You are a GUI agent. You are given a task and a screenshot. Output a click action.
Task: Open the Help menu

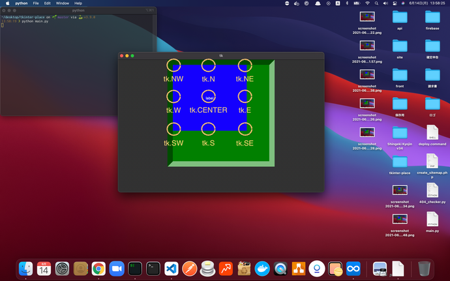78,3
